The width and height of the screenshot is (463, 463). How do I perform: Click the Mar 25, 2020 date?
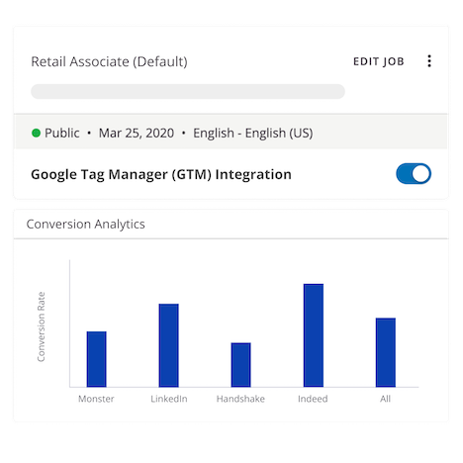point(137,133)
